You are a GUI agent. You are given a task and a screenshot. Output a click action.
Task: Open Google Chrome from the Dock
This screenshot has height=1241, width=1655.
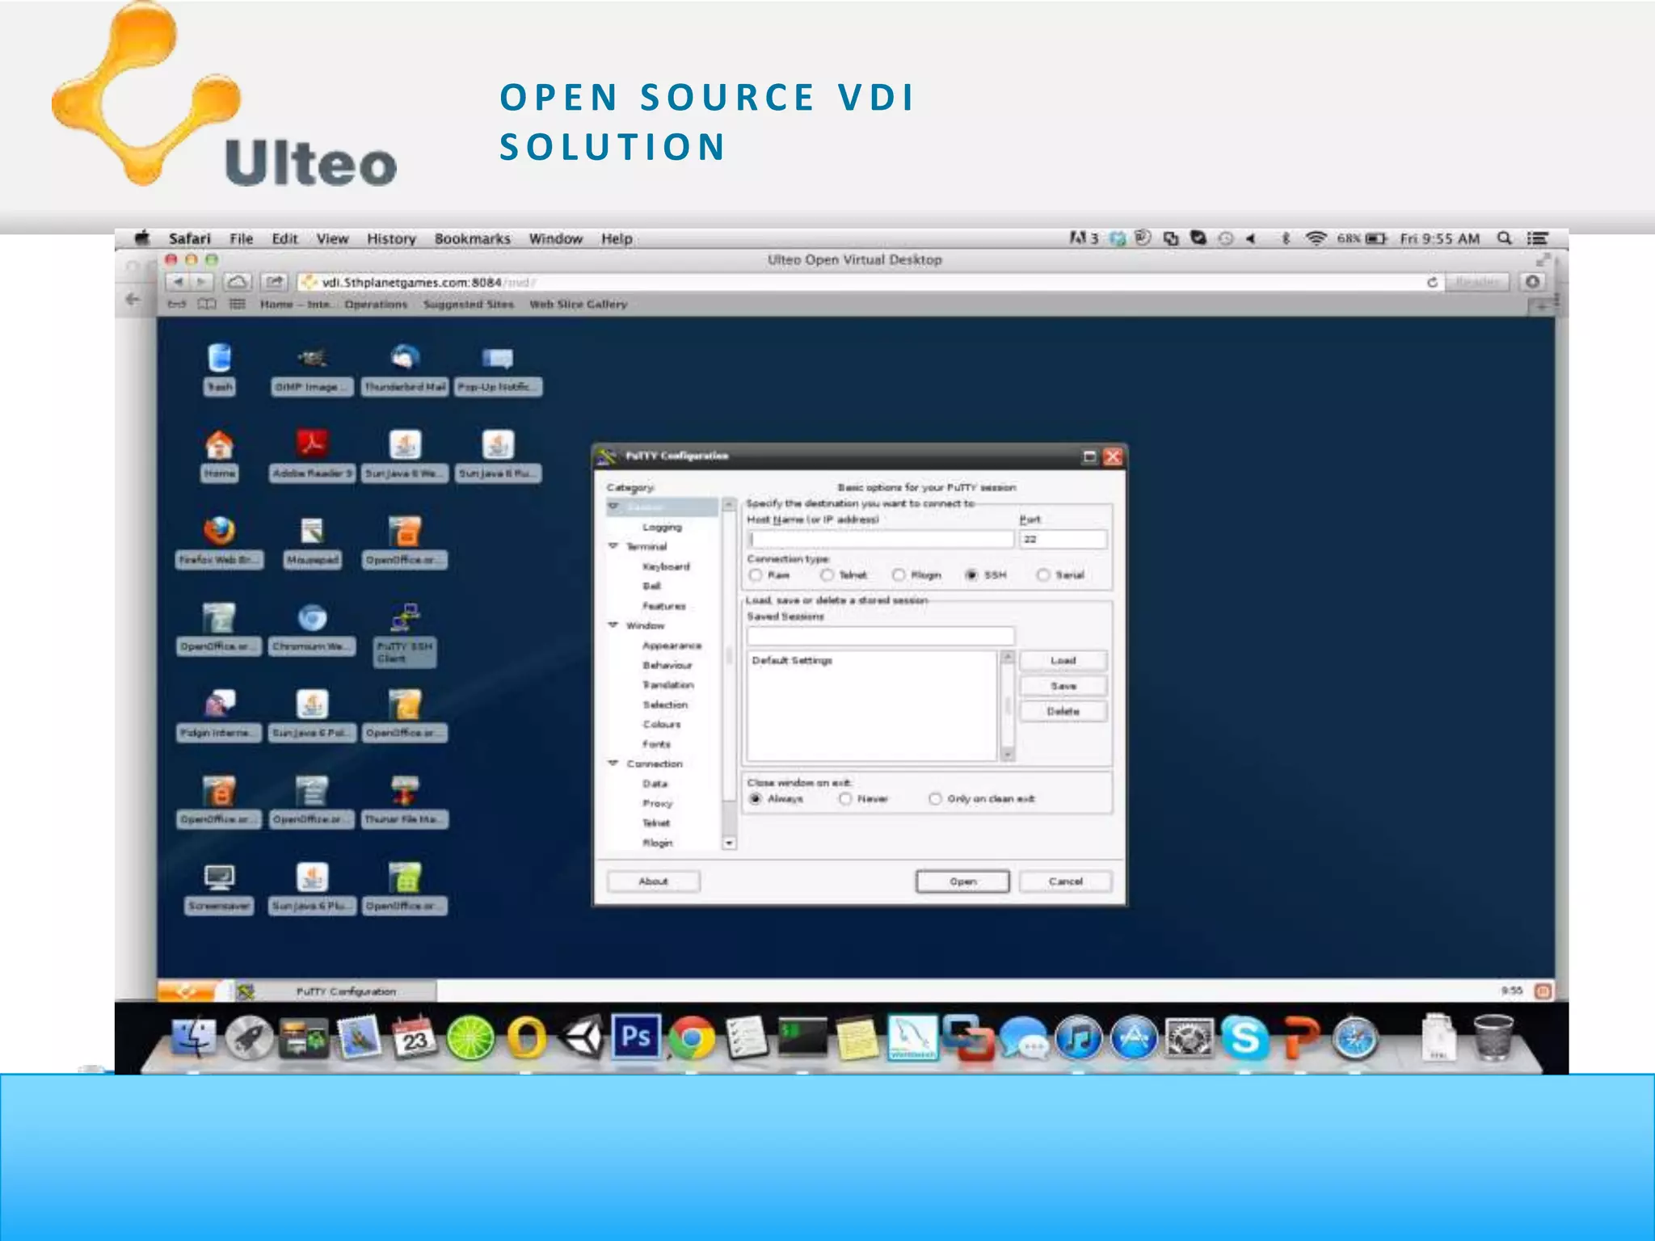point(691,1038)
